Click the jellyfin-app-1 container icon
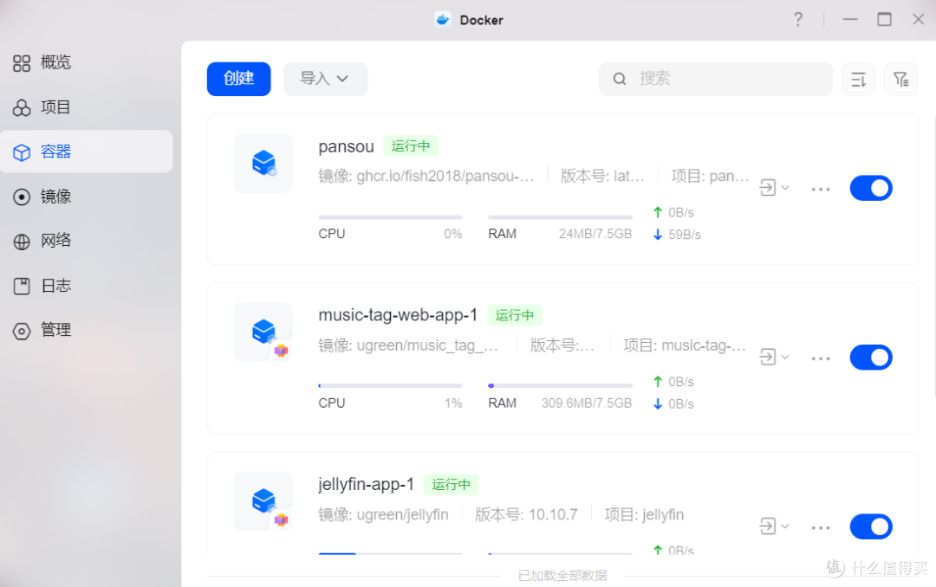 (263, 501)
